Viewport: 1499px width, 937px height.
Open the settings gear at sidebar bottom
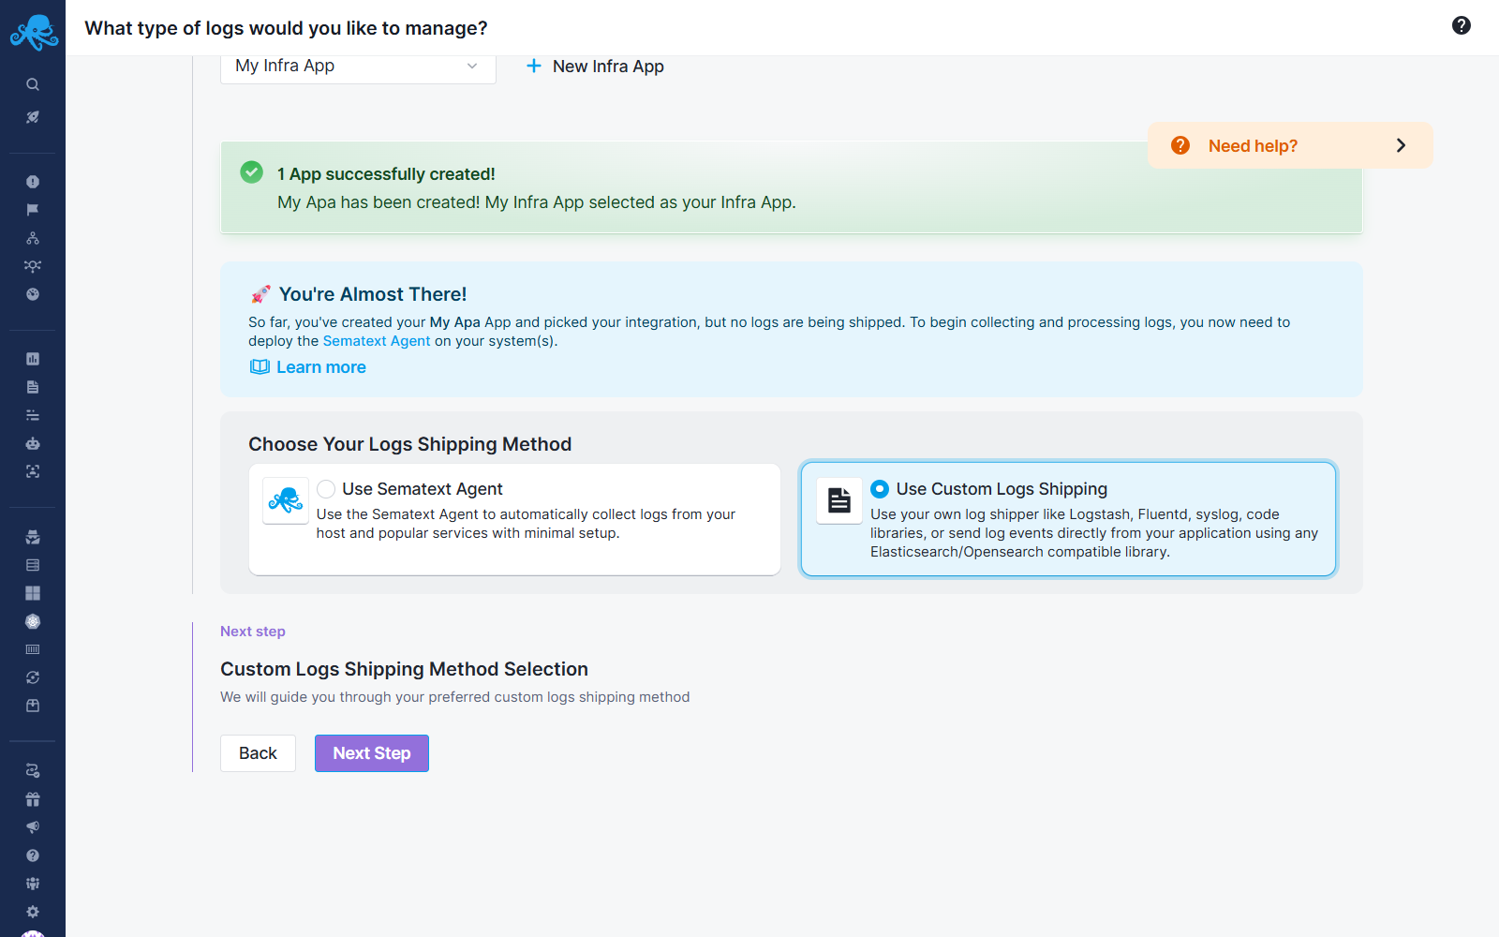click(32, 911)
